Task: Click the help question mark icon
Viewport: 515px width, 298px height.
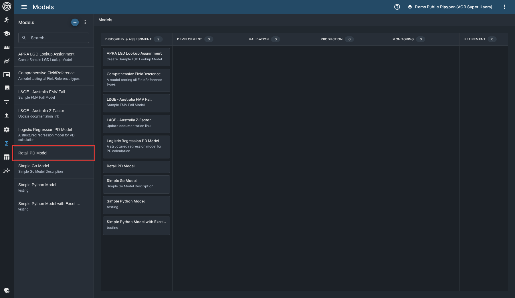Action: pos(397,7)
